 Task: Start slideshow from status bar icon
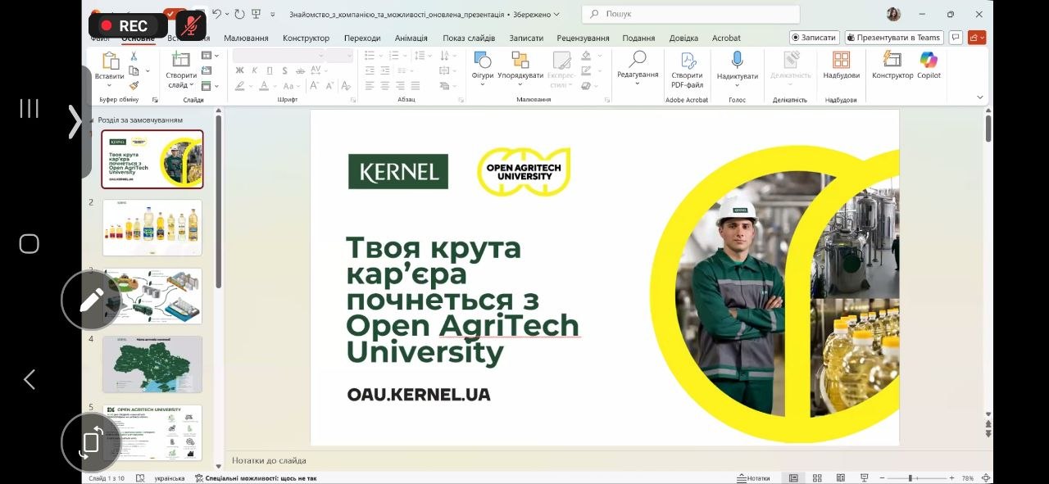coord(864,478)
